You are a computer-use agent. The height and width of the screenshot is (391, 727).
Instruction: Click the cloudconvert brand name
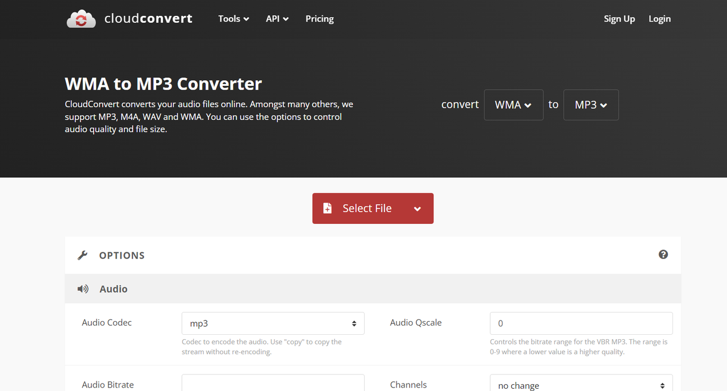148,19
